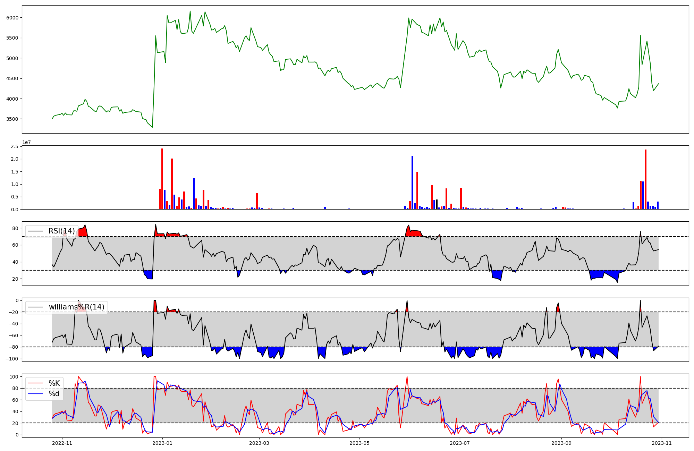Click the %K legend entry text
The height and width of the screenshot is (451, 694).
(x=54, y=383)
